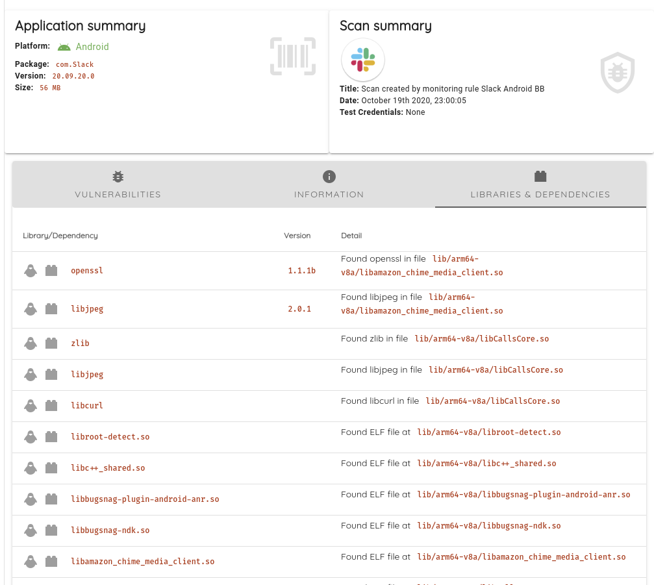
Task: Click the libc++_shared.so library name
Action: click(108, 468)
